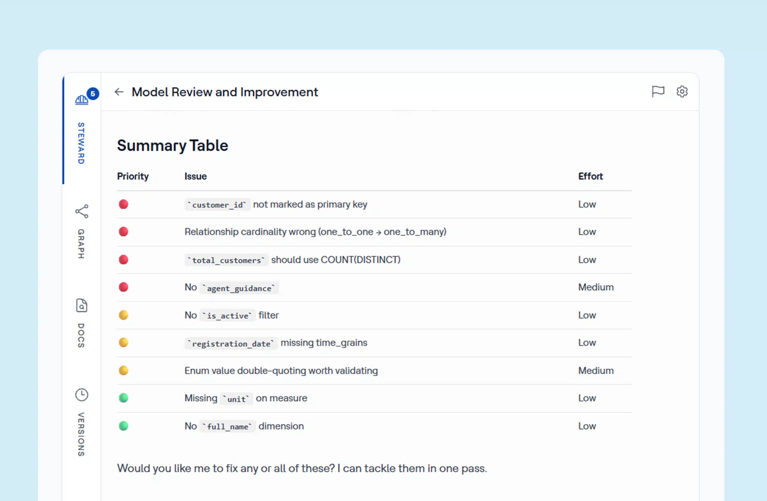767x501 pixels.
Task: Select the `total_customers` code tag
Action: [227, 260]
